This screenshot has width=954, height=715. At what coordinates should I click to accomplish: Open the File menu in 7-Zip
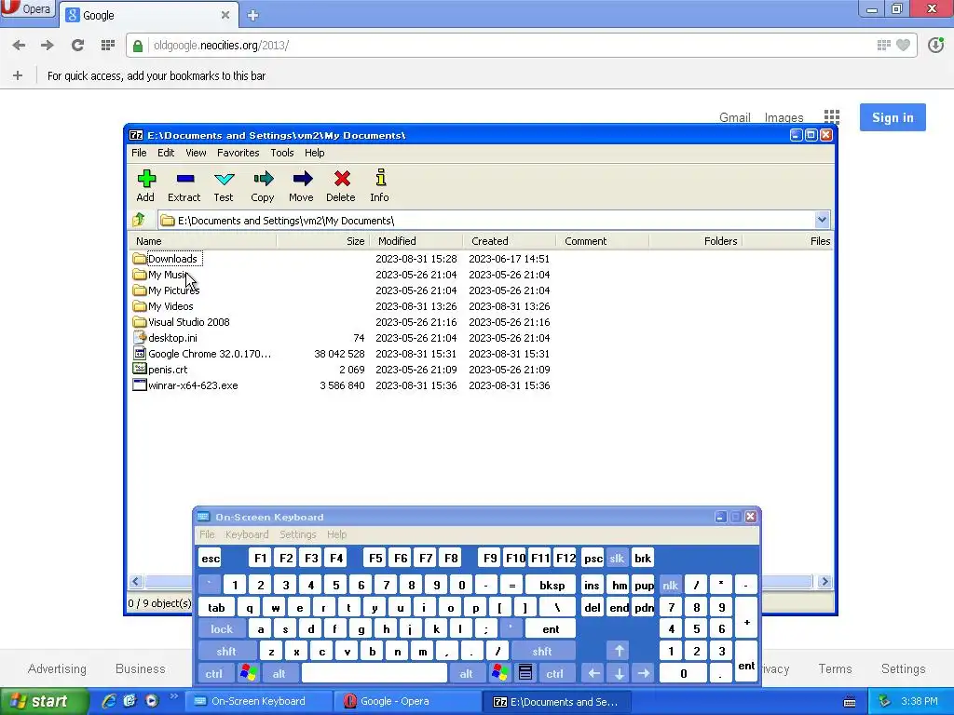tap(139, 153)
